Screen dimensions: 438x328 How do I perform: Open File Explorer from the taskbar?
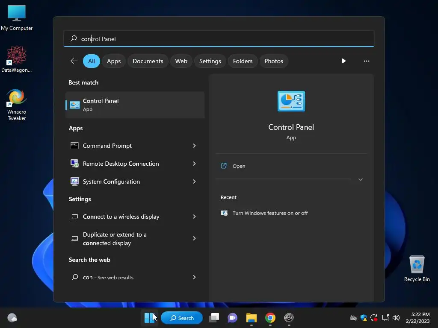coord(252,318)
